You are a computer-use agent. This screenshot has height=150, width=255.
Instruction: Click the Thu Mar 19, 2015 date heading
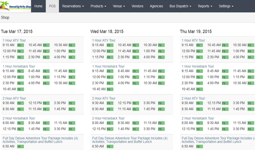coord(196,32)
